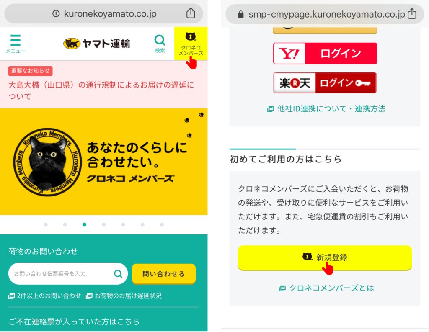Open the hamburger メニュー icon
The image size is (429, 332).
pyautogui.click(x=16, y=43)
